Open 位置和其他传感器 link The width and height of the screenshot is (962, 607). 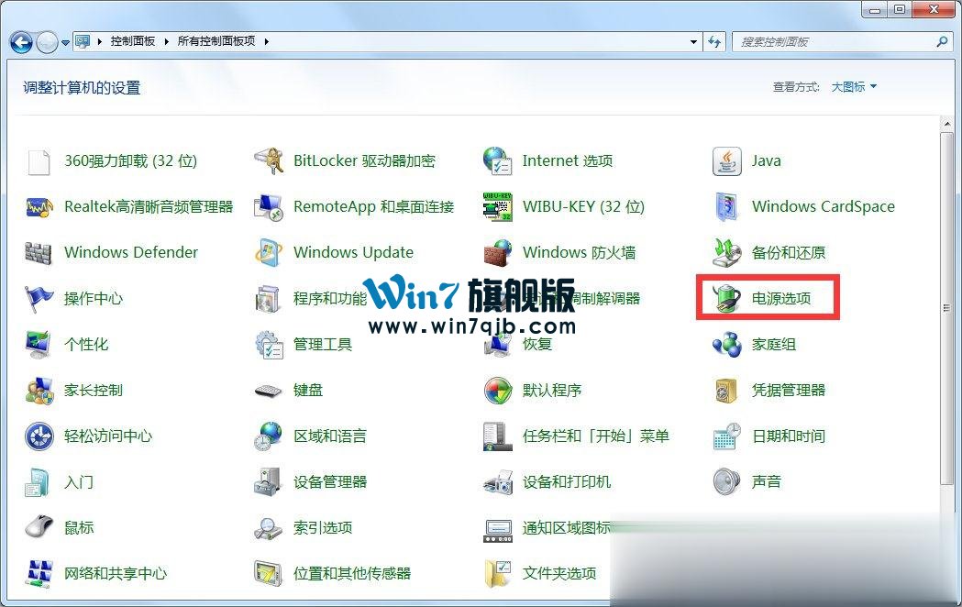click(x=352, y=574)
